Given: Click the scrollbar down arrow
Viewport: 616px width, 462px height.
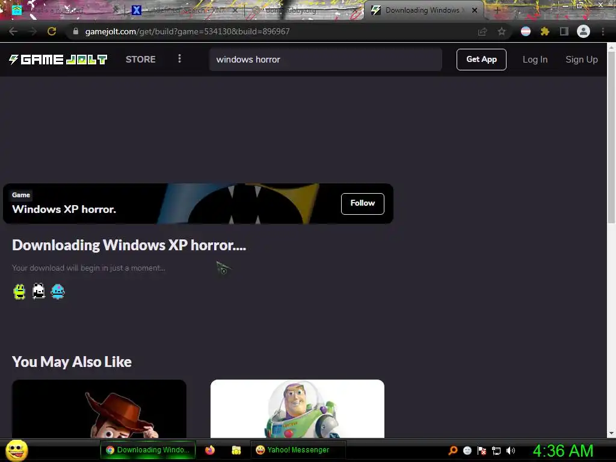Looking at the screenshot, I should 611,433.
